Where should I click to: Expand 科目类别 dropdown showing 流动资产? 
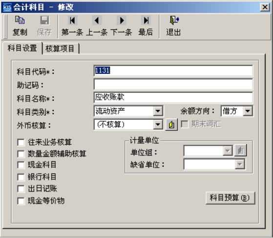[x=158, y=111]
